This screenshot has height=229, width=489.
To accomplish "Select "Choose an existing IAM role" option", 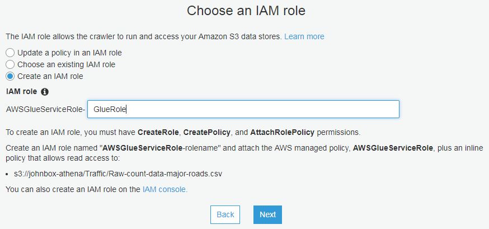I will pos(10,64).
